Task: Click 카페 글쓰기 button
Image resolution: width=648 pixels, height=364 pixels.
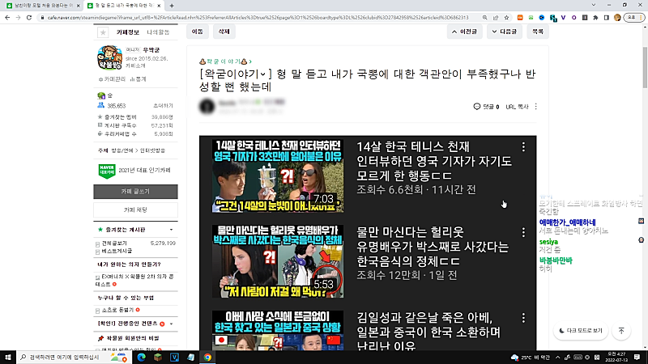Action: 135,192
